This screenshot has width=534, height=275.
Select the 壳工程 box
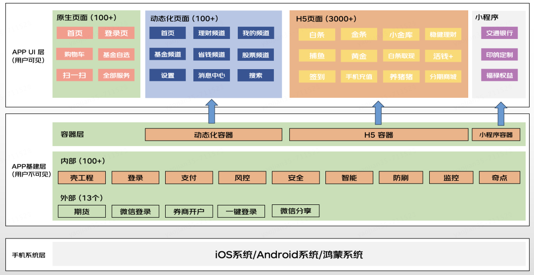(x=82, y=177)
